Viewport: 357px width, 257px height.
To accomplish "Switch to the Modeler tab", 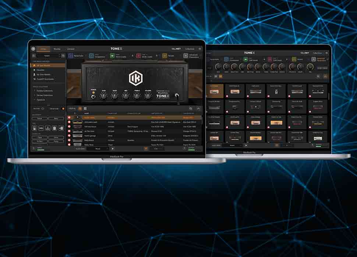I will (x=57, y=49).
